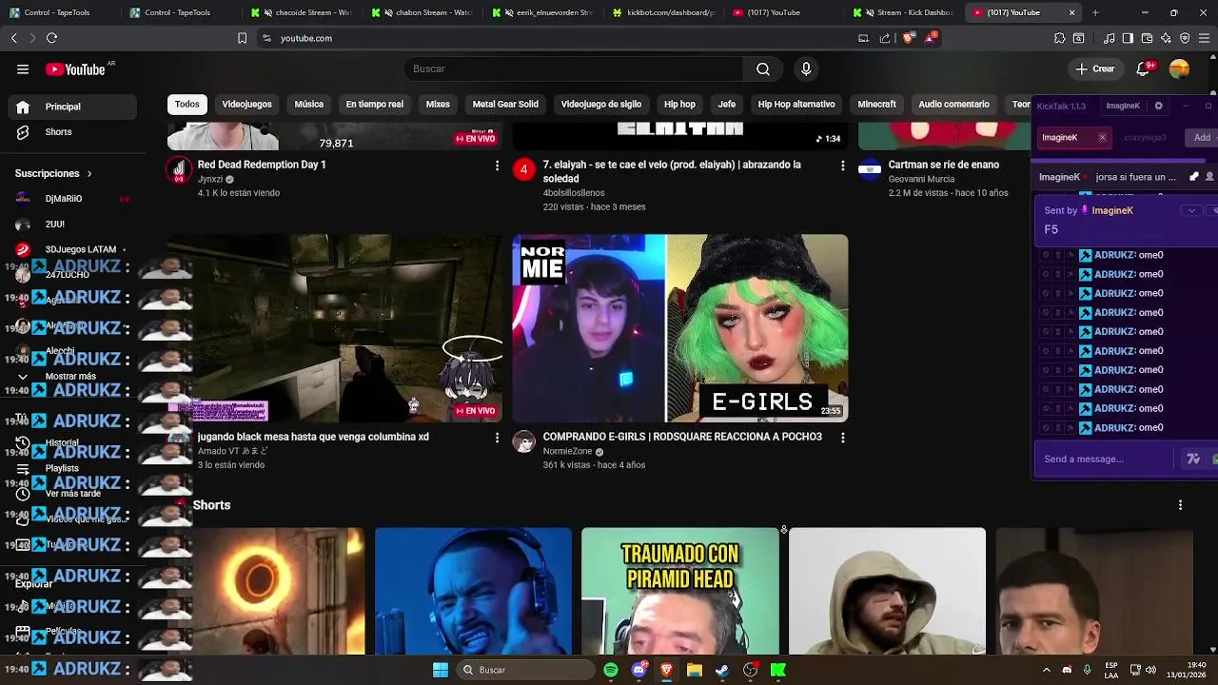This screenshot has width=1218, height=685.
Task: Select the Todos filter chip
Action: [x=187, y=105]
